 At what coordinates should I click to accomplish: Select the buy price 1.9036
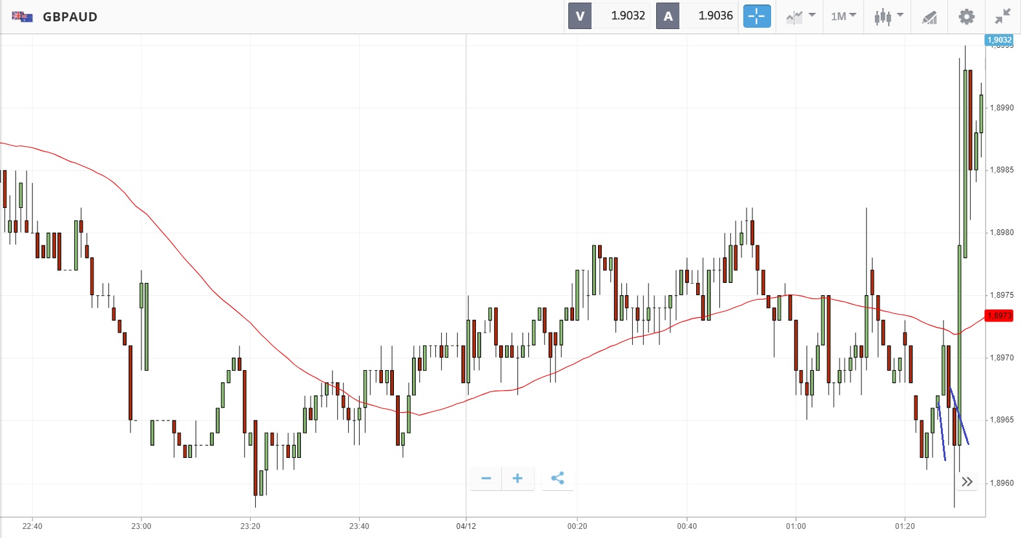[x=716, y=16]
